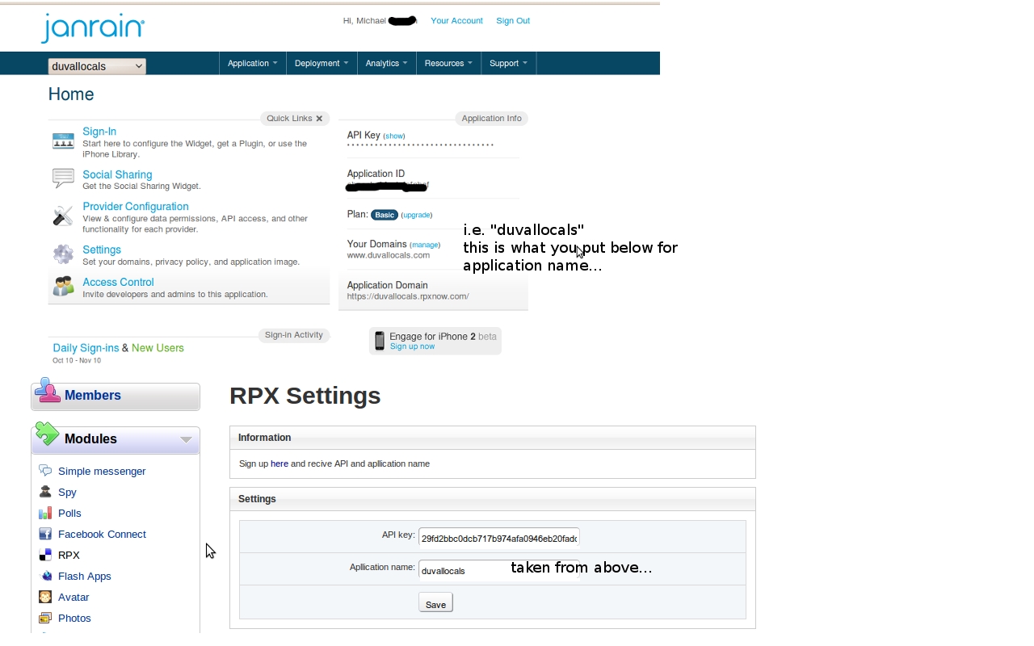
Task: Click the plan upgrade link
Action: click(x=417, y=215)
